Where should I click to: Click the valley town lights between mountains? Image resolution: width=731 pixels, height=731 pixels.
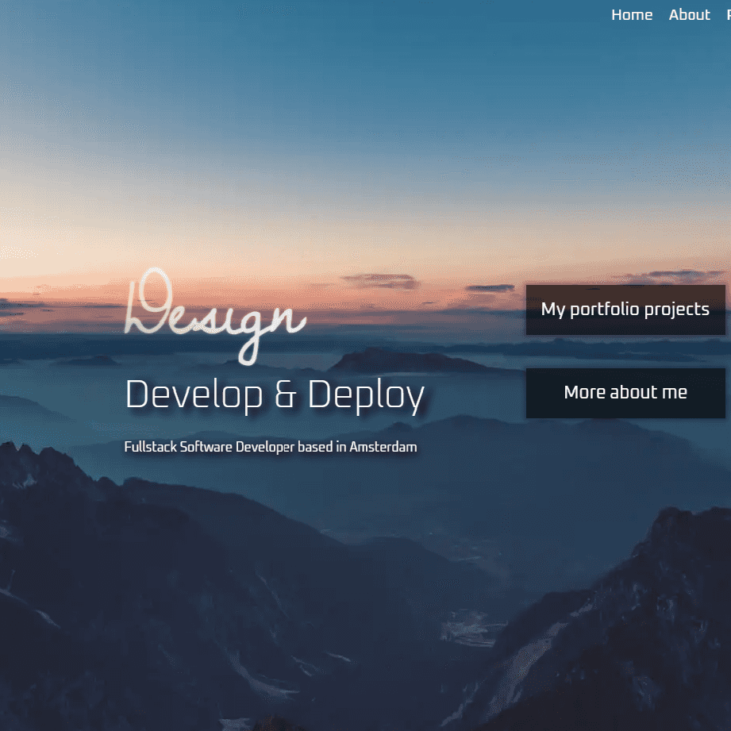pyautogui.click(x=468, y=627)
